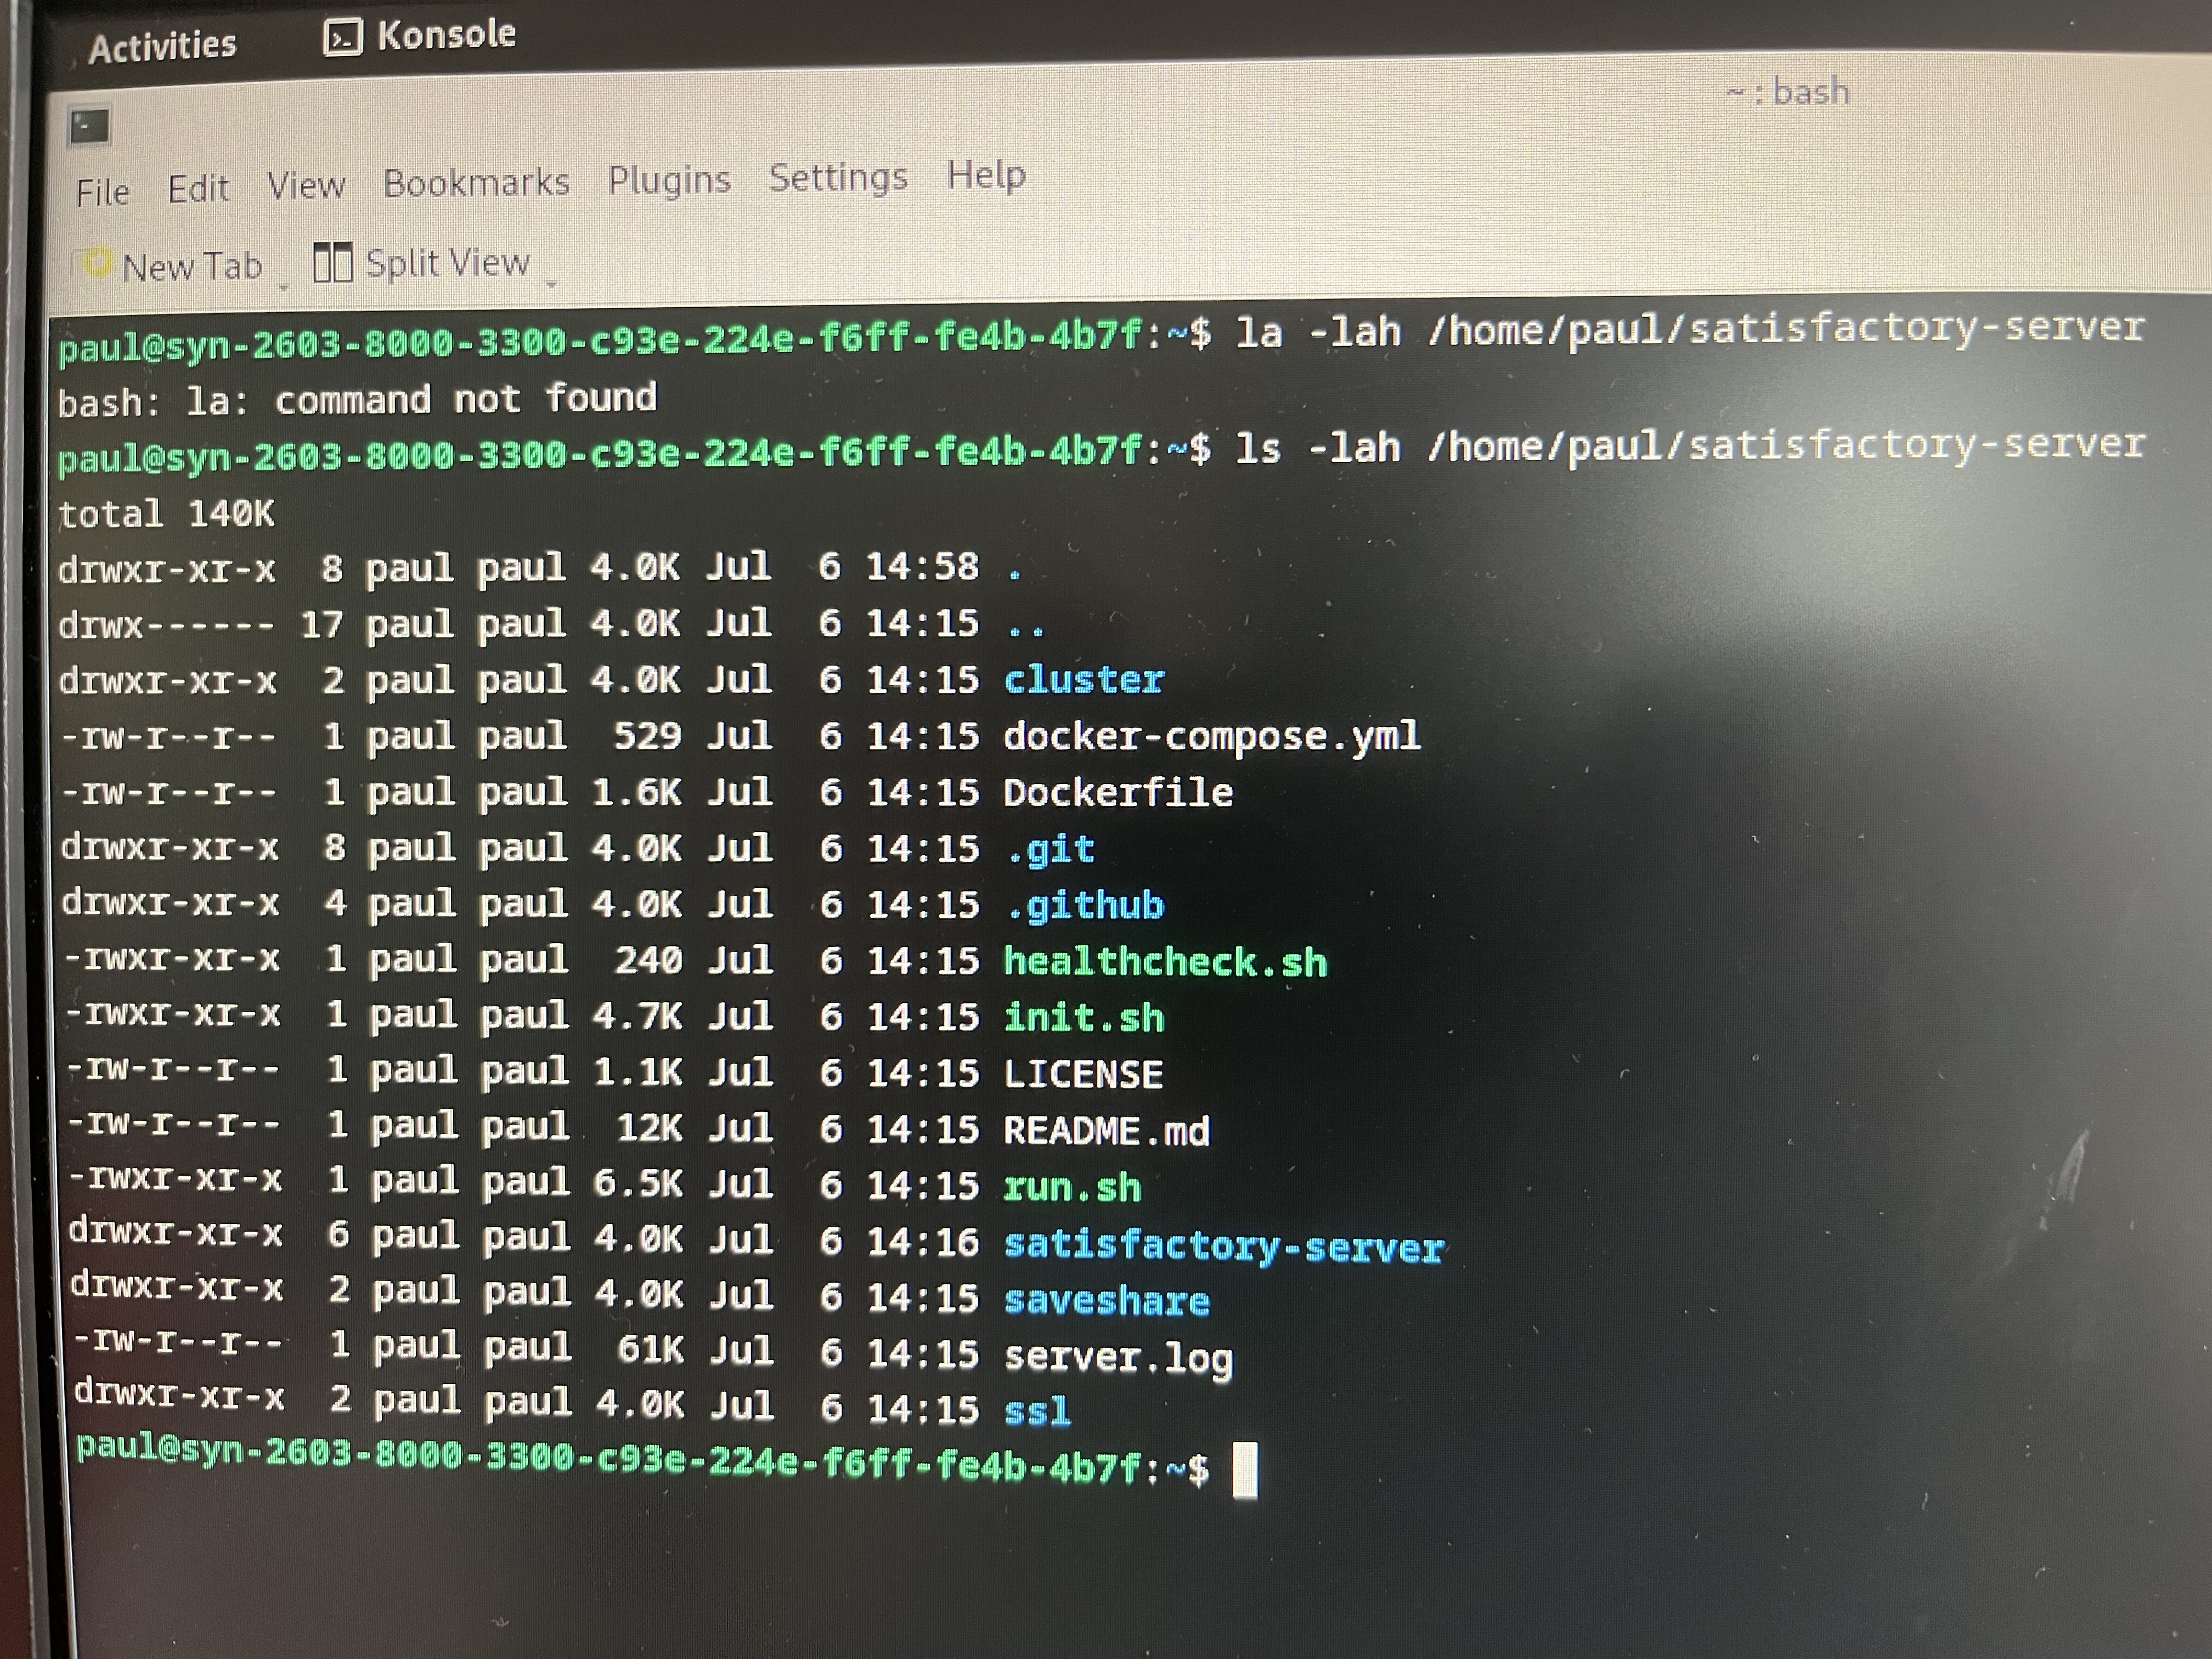Click the '1.6K' size of Dockerfile
Viewport: 2212px width, 1659px height.
pos(636,792)
